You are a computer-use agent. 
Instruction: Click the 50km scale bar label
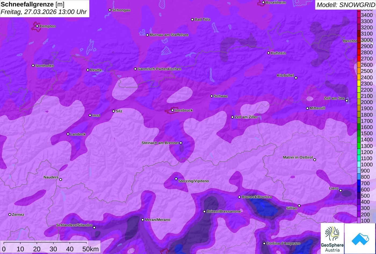click(x=91, y=249)
